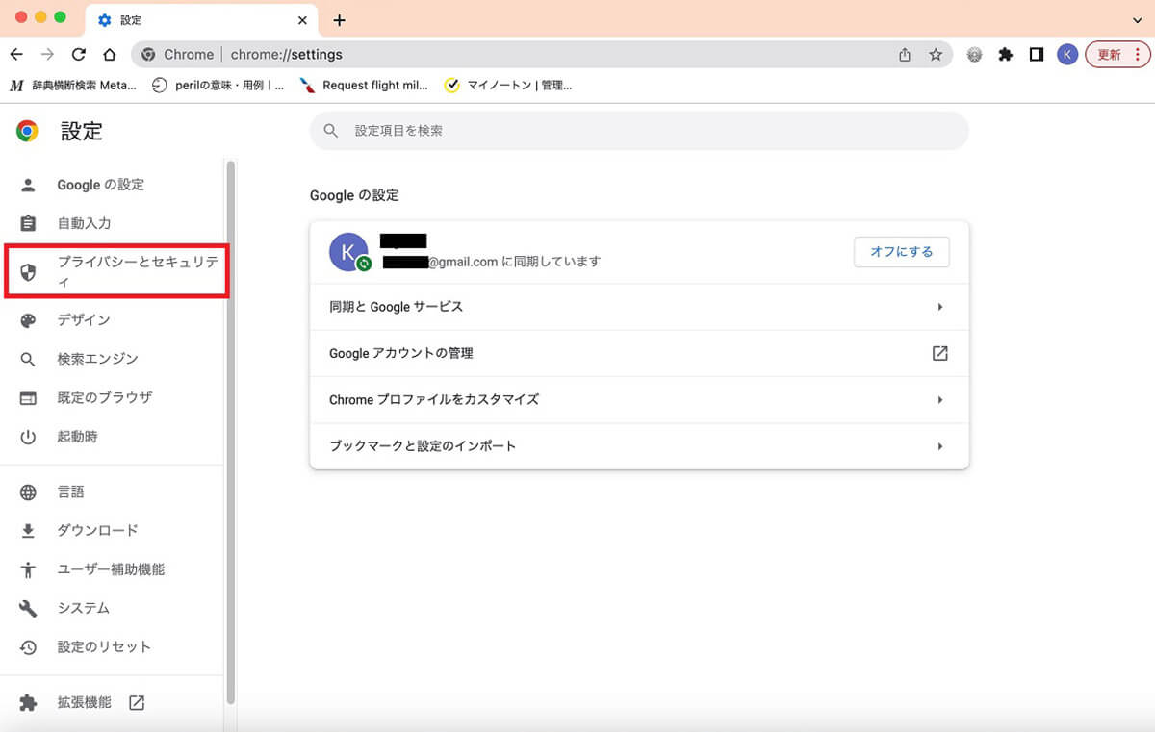This screenshot has width=1155, height=732.
Task: Click the sidebar vertical scrollbar
Action: (x=230, y=433)
